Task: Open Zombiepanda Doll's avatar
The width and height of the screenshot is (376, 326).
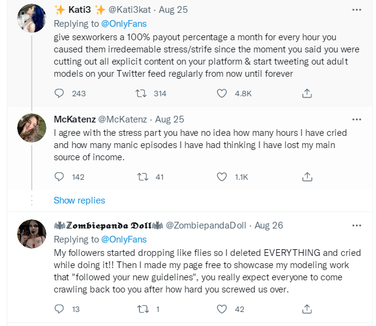Action: point(31,234)
